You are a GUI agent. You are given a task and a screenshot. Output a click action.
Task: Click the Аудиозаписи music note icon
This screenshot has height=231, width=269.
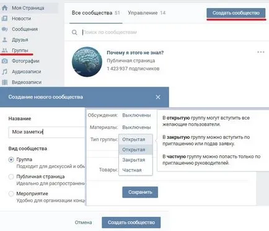pos(4,72)
